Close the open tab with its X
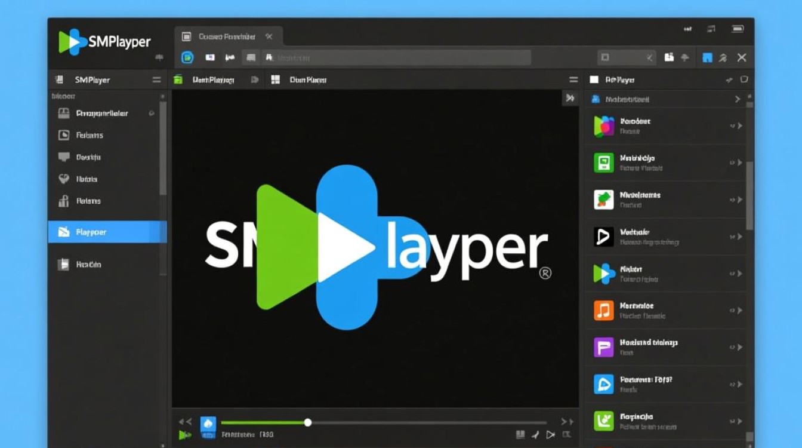The width and height of the screenshot is (802, 448). (269, 36)
